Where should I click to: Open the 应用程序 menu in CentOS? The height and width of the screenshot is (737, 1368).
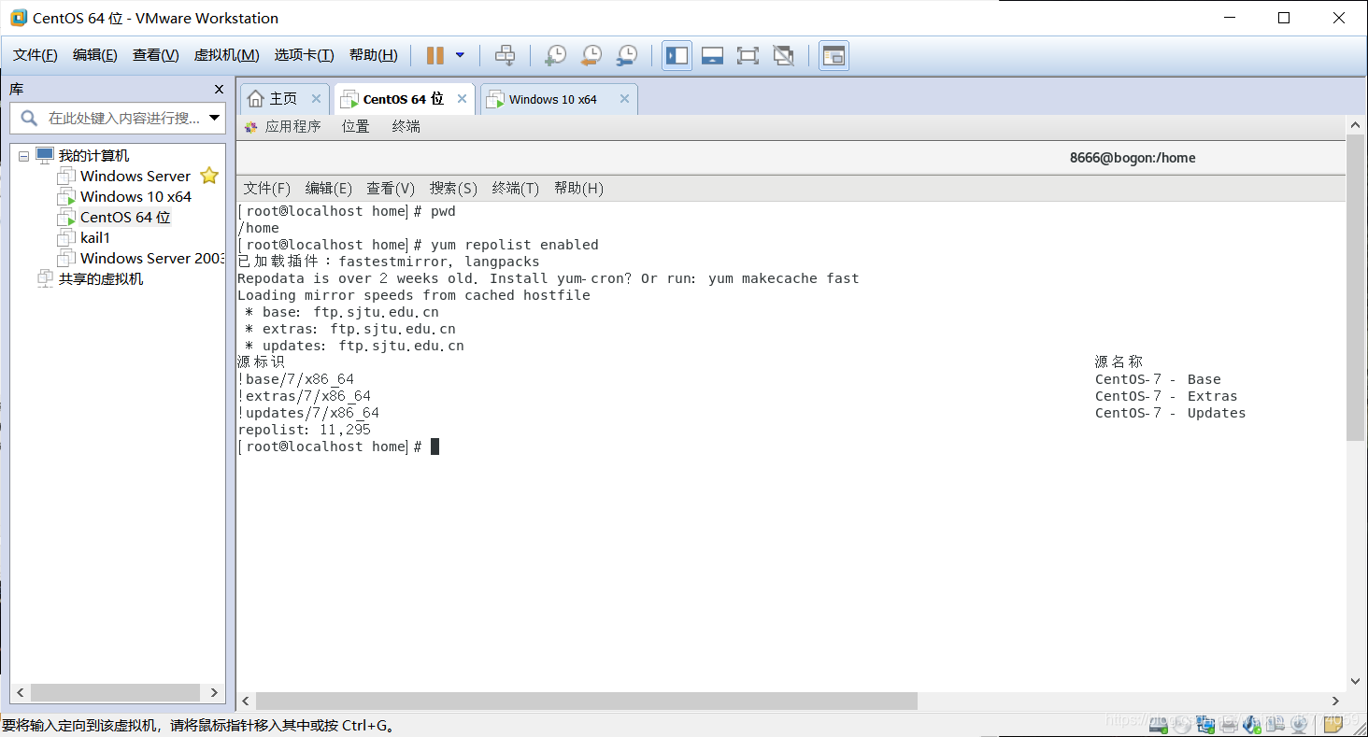pos(282,126)
